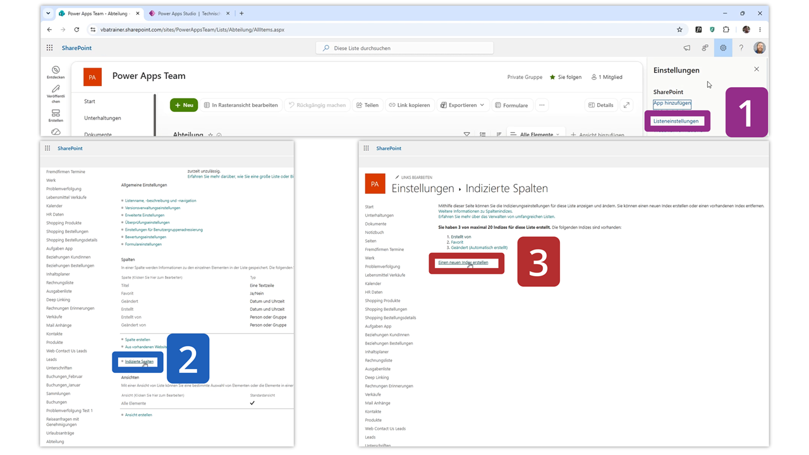Select Unterhaltungen in the site navigation
The height and width of the screenshot is (455, 809).
pos(102,118)
